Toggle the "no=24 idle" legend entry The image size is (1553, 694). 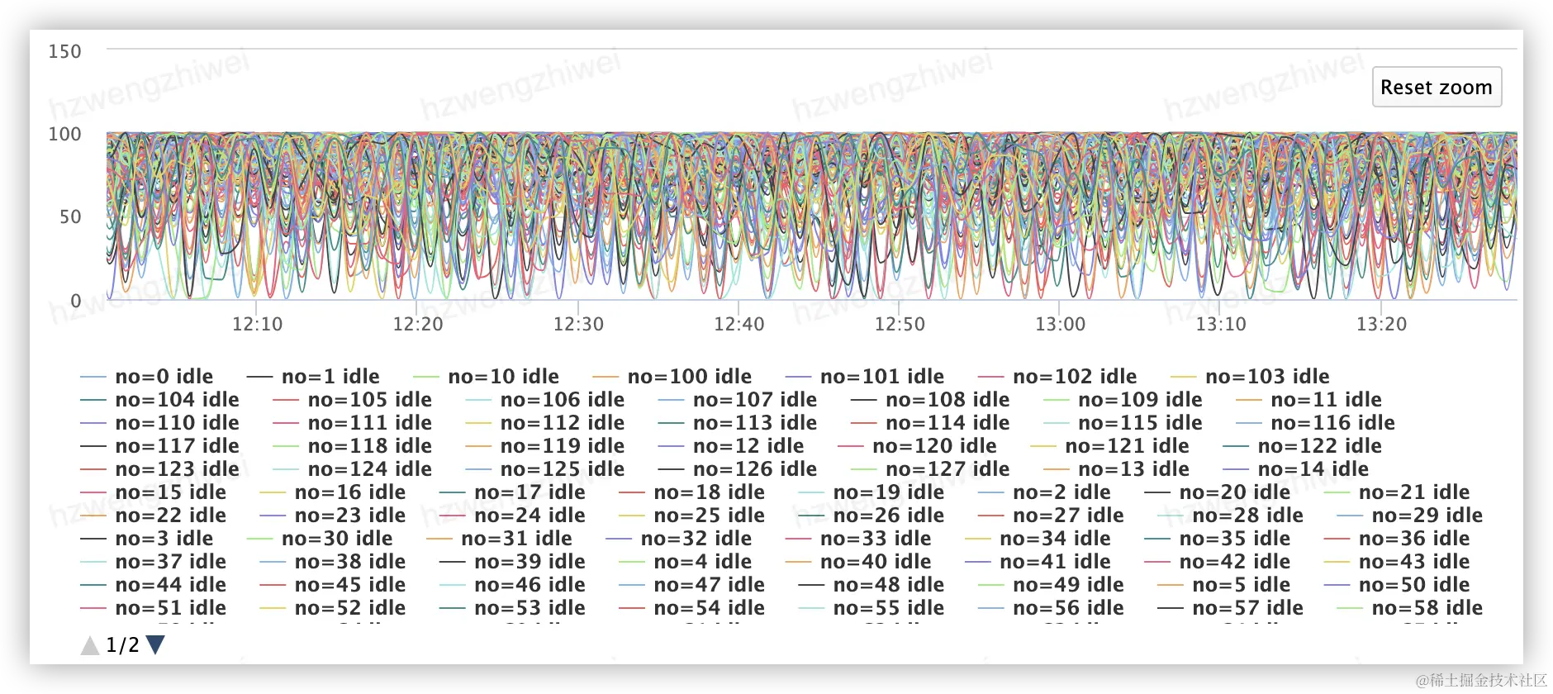pos(512,516)
